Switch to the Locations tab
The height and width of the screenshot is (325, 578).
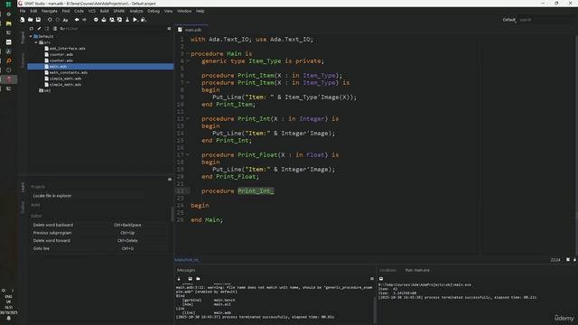(x=387, y=270)
